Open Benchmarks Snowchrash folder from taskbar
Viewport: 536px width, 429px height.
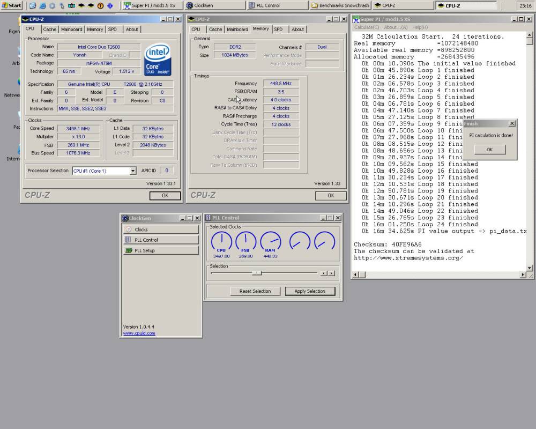340,5
